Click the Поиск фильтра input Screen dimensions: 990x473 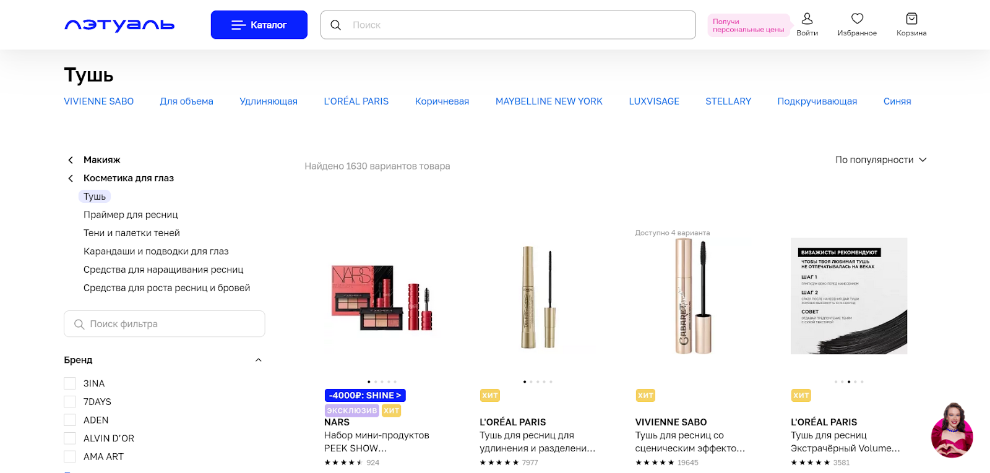(x=165, y=324)
